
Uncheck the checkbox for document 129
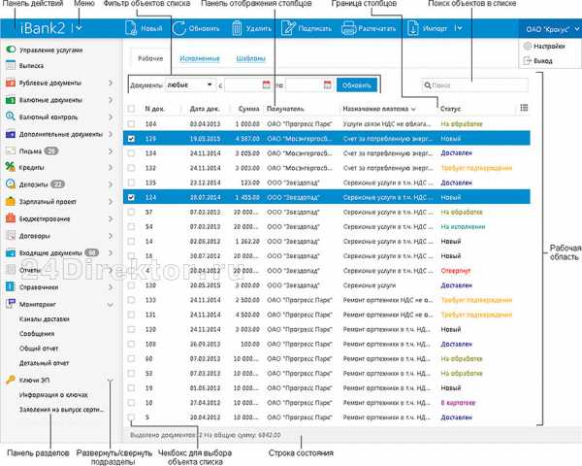pos(131,139)
